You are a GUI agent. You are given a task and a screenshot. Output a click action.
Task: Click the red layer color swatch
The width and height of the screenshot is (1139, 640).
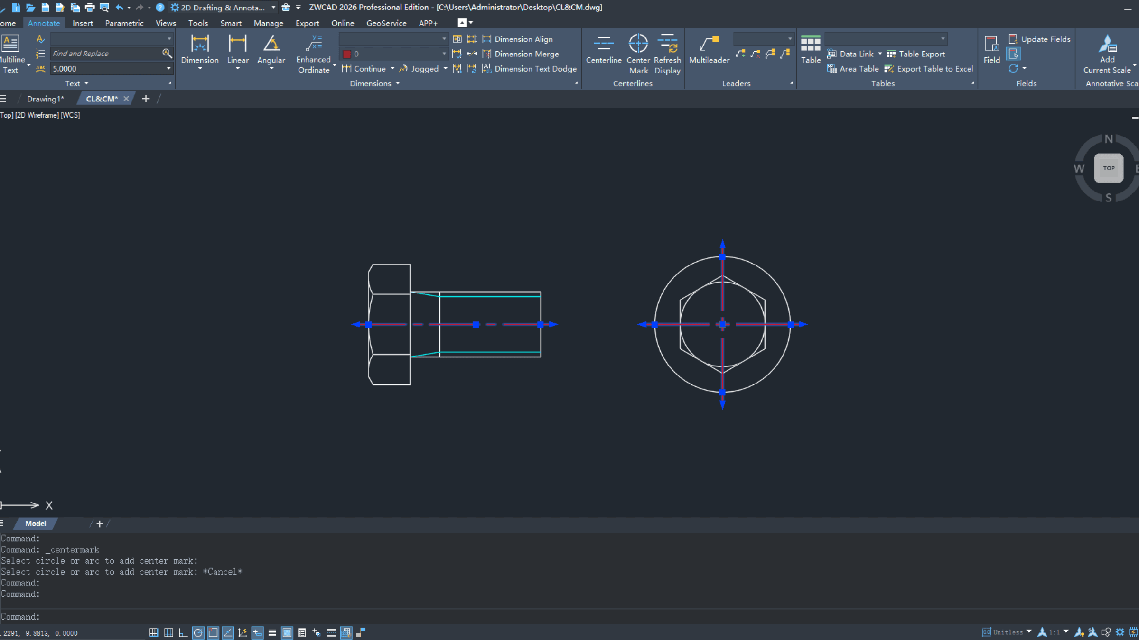347,54
